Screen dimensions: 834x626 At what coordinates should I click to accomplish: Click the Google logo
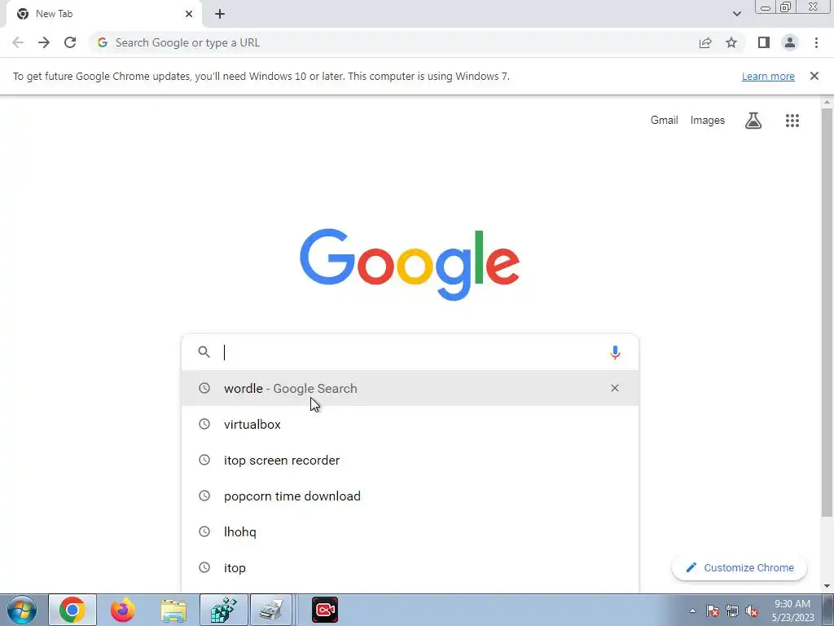pyautogui.click(x=410, y=265)
